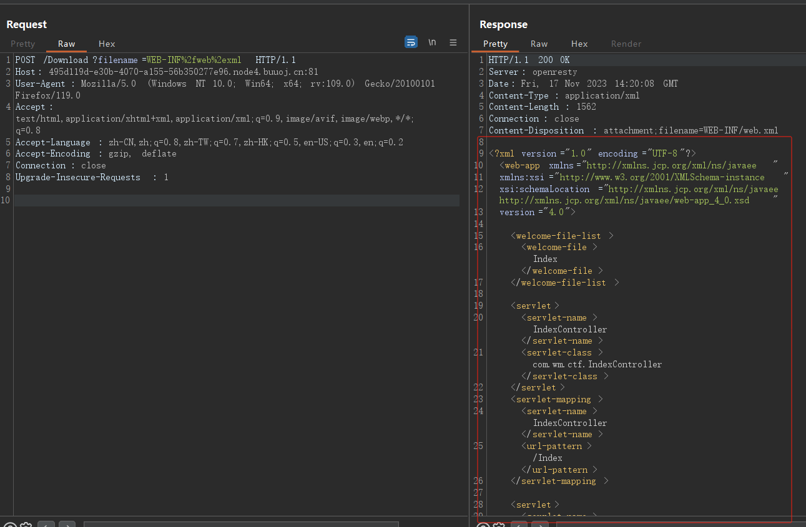Screen dimensions: 806x527
Task: Click the com.wm.ctf.IndexController class name
Action: tap(597, 364)
